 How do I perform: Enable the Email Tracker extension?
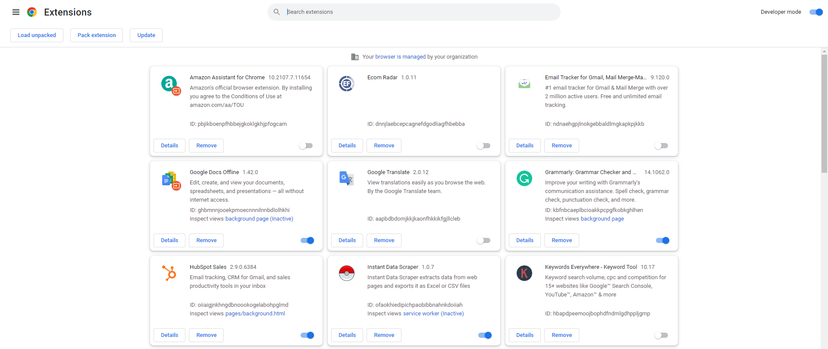point(661,146)
